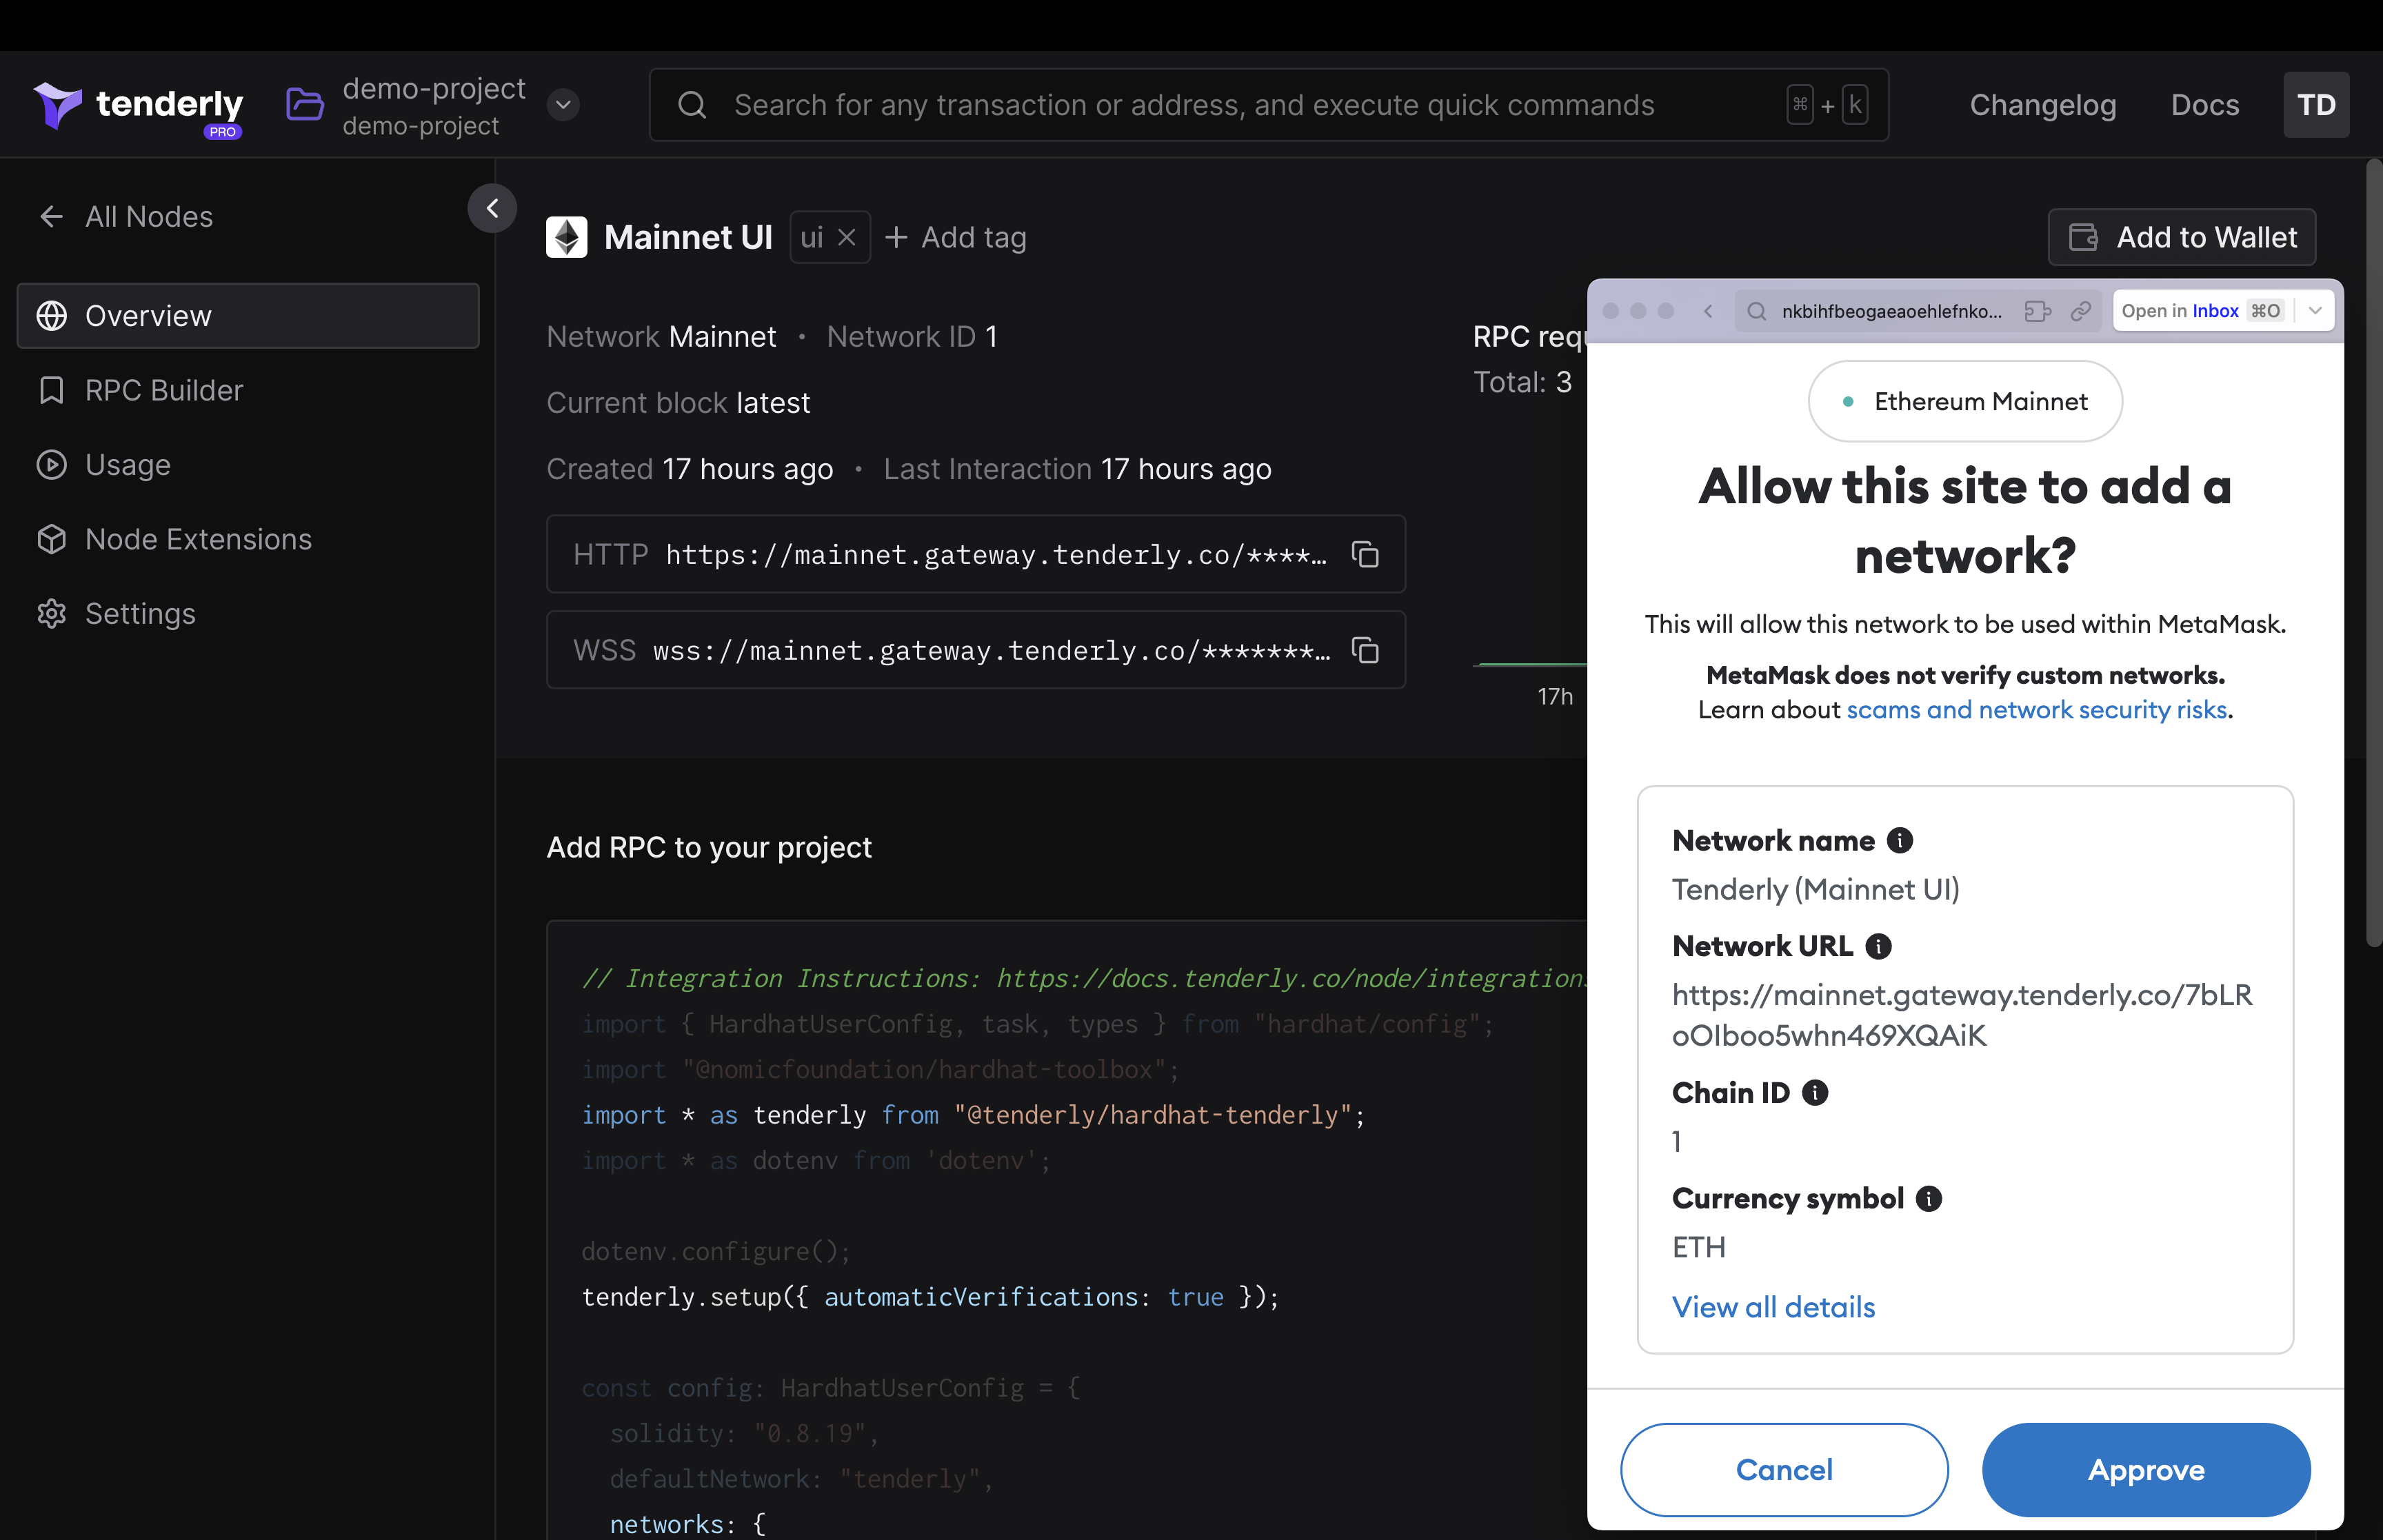Click the MetaMask popup back arrow

1708,311
